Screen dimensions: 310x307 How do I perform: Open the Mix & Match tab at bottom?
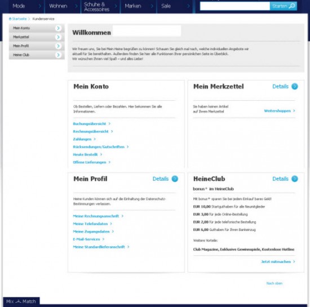pyautogui.click(x=21, y=301)
